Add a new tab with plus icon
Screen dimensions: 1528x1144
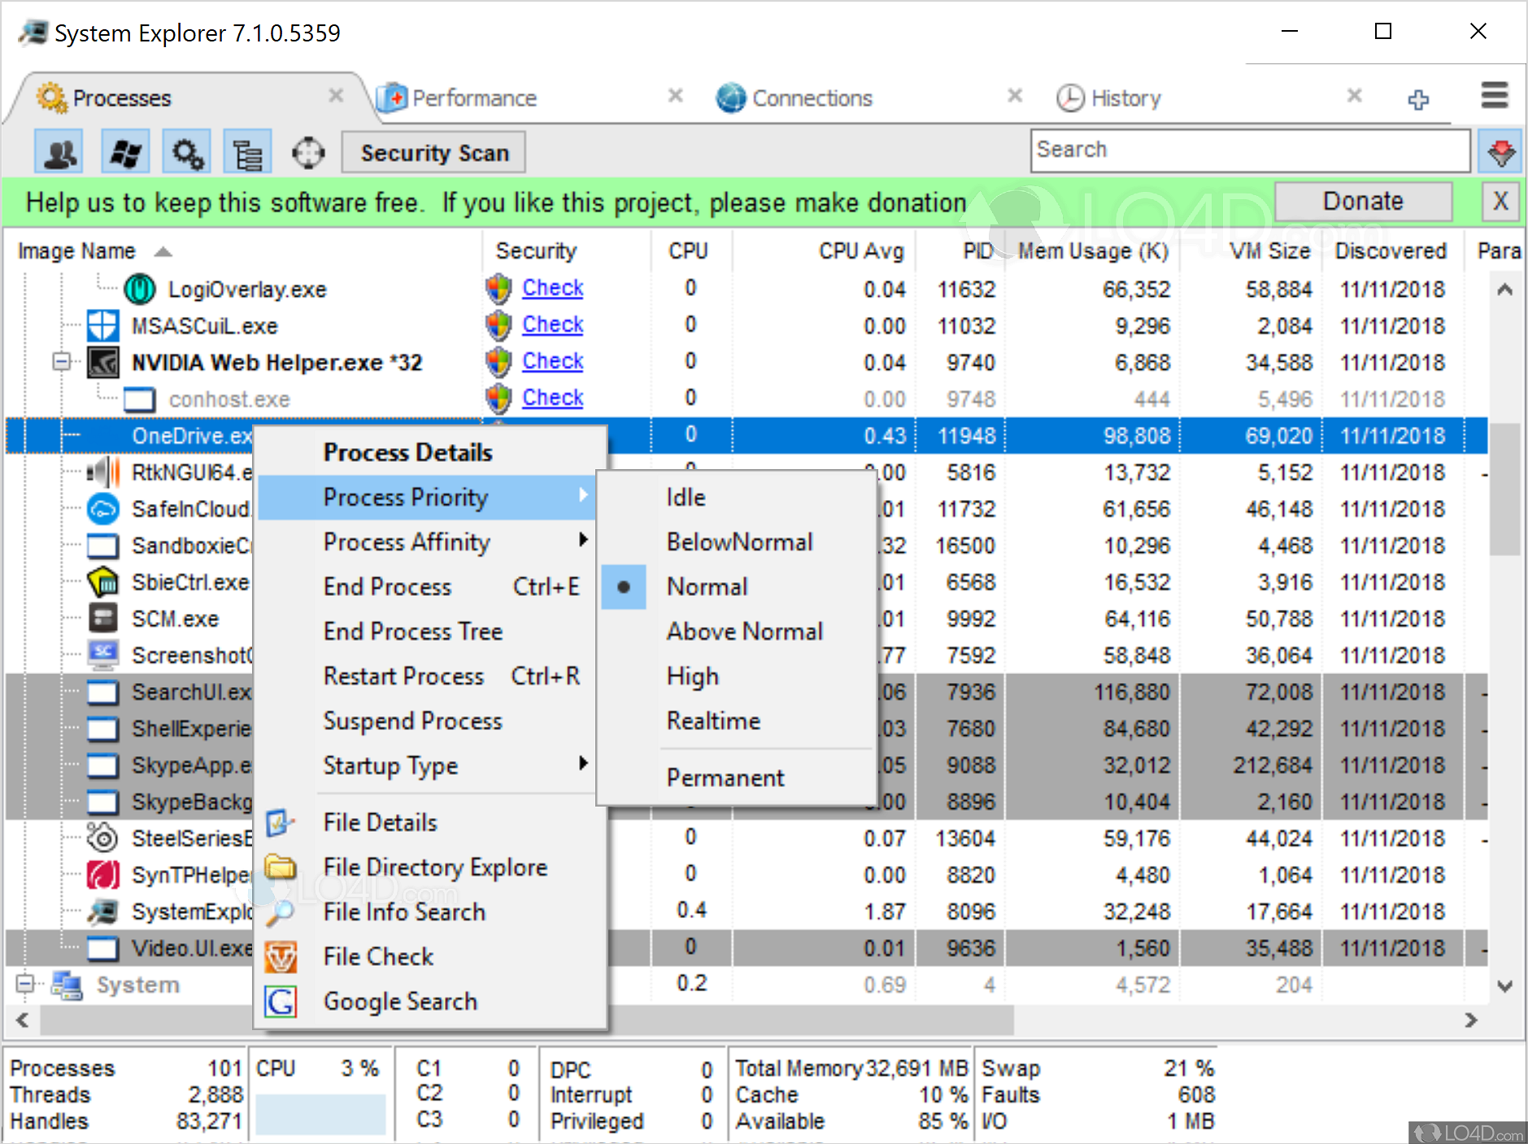[x=1418, y=98]
